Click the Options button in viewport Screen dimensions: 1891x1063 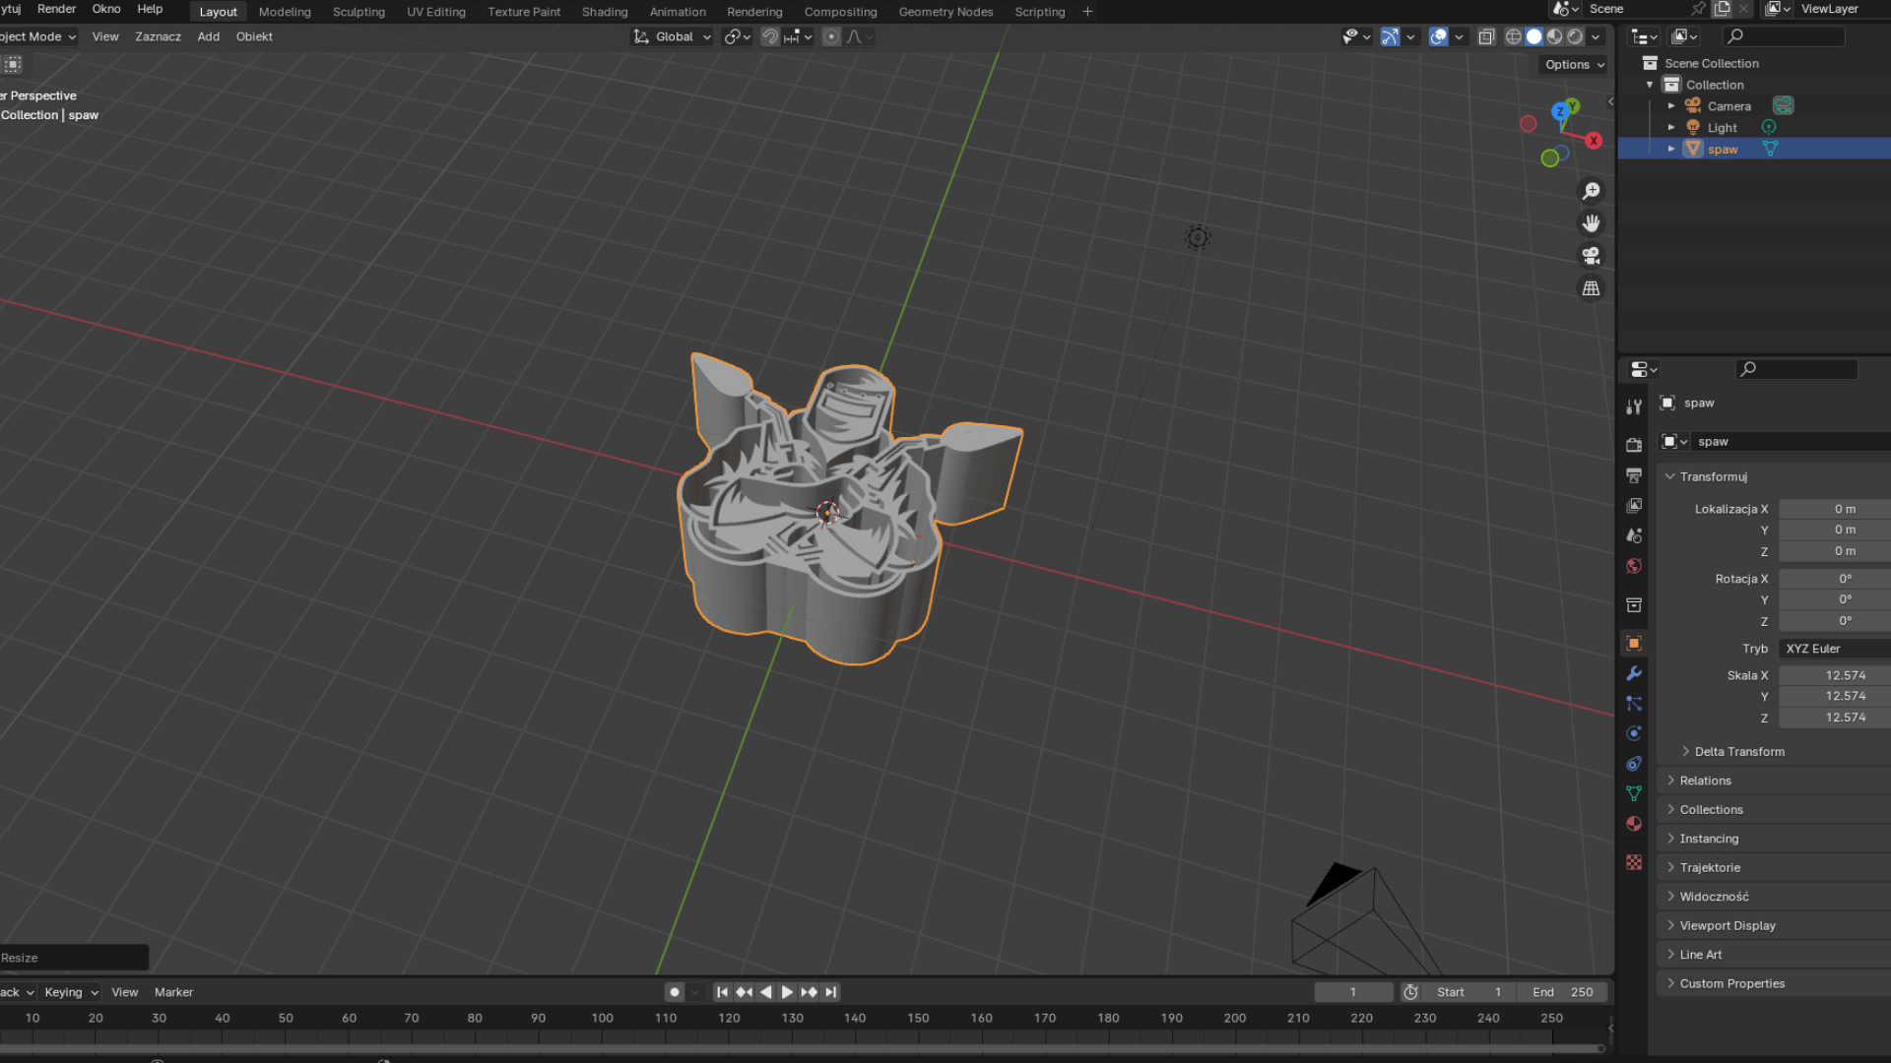point(1571,64)
